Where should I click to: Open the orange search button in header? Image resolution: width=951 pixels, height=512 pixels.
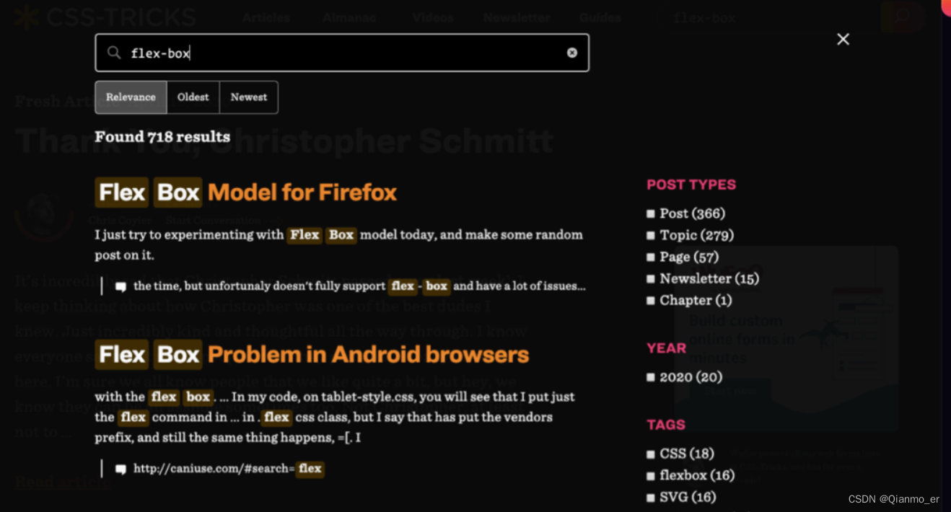tap(903, 17)
